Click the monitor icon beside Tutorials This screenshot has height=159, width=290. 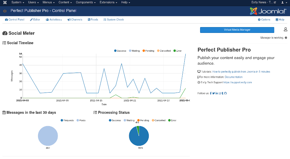pos(199,72)
